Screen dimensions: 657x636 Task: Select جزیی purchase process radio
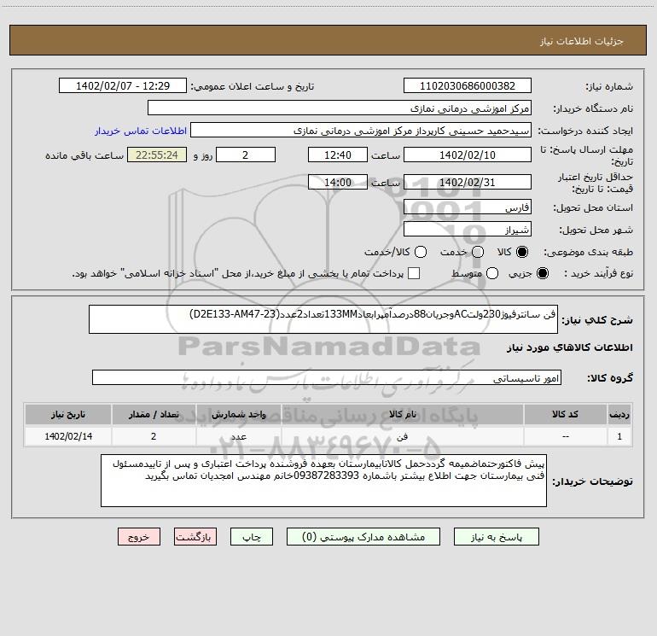pyautogui.click(x=544, y=273)
